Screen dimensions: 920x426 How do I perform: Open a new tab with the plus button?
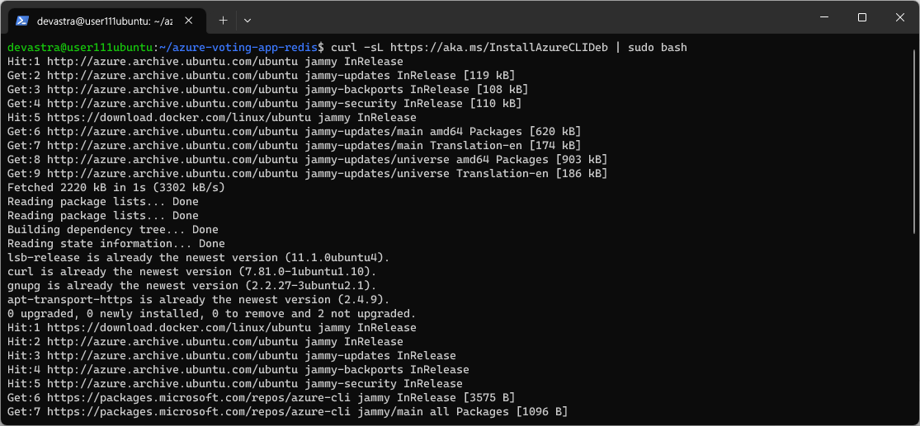click(223, 21)
